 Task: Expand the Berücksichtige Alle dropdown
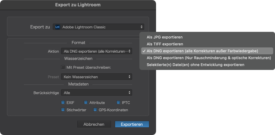(96, 93)
